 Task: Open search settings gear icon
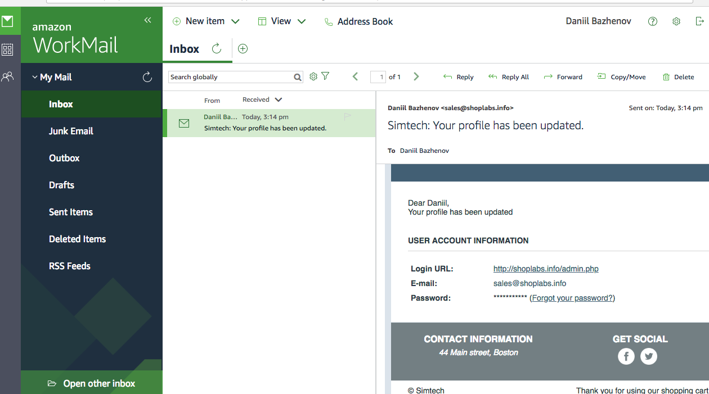point(313,76)
